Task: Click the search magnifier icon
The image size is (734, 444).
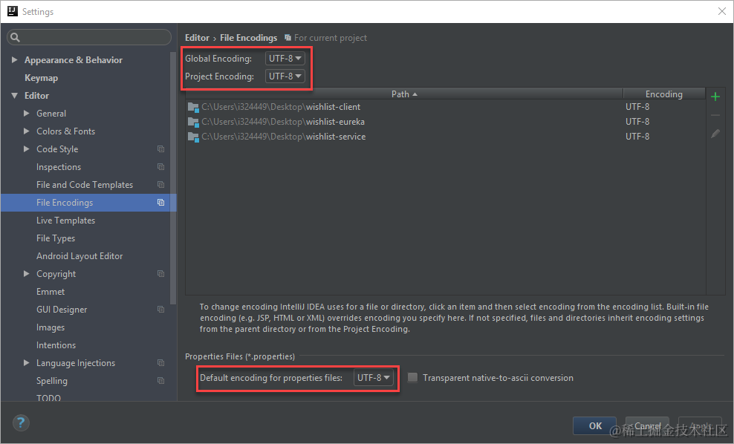Action: (x=15, y=37)
